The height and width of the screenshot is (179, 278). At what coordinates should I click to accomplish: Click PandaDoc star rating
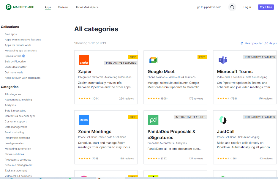[x=154, y=158]
